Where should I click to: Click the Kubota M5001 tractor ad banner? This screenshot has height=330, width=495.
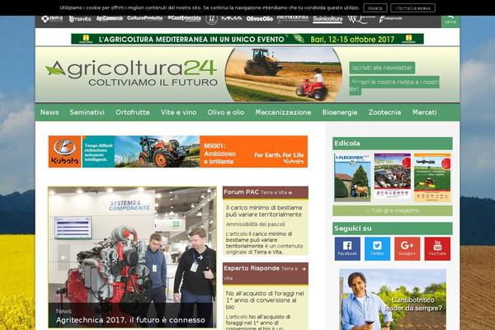178,152
